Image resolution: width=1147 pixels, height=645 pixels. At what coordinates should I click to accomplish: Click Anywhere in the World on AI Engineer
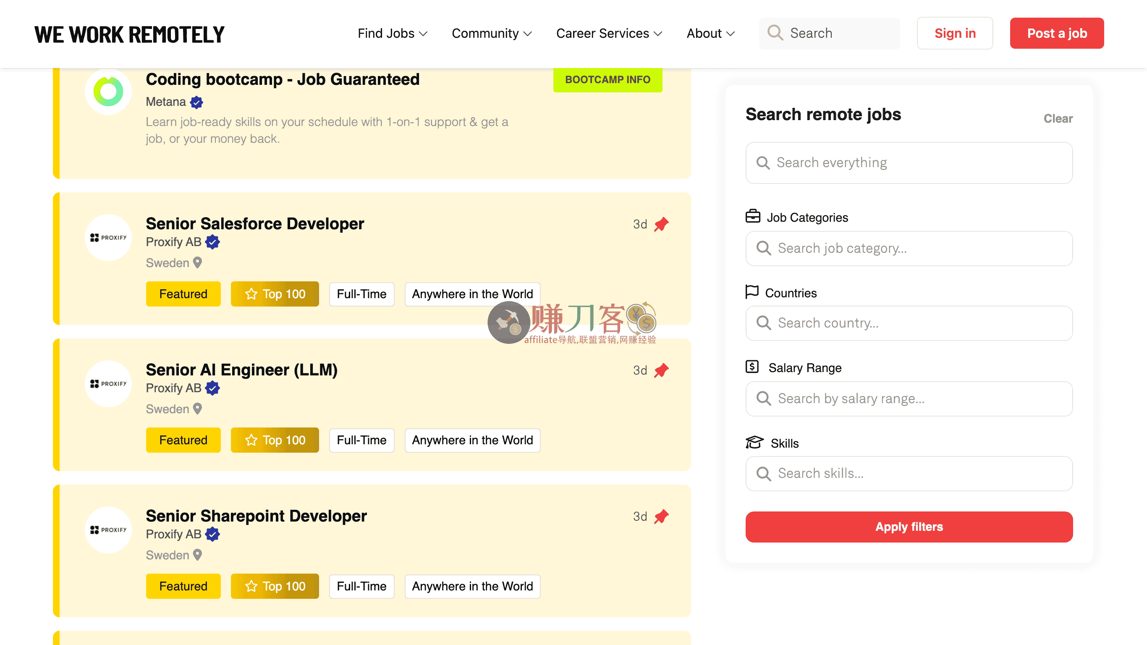pyautogui.click(x=472, y=440)
